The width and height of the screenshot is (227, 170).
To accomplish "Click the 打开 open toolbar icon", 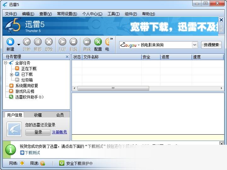I will tap(62, 42).
